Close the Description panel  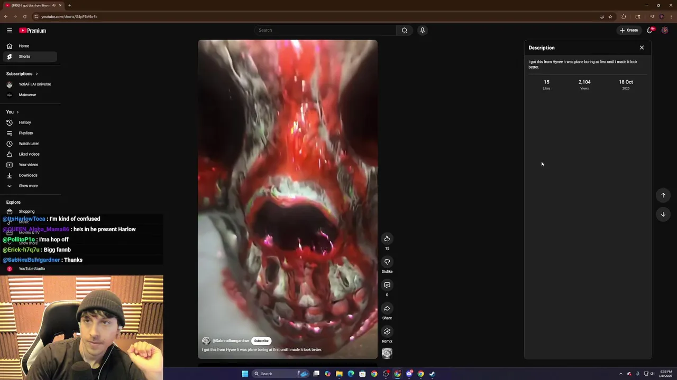[642, 47]
